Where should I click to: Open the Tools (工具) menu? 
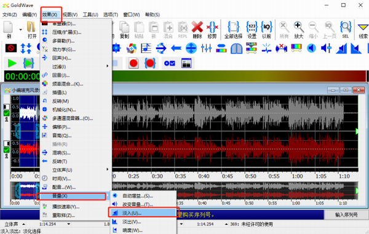90,15
